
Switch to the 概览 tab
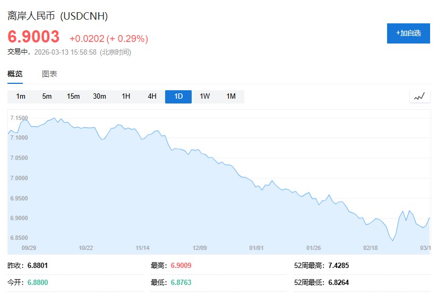coord(15,74)
